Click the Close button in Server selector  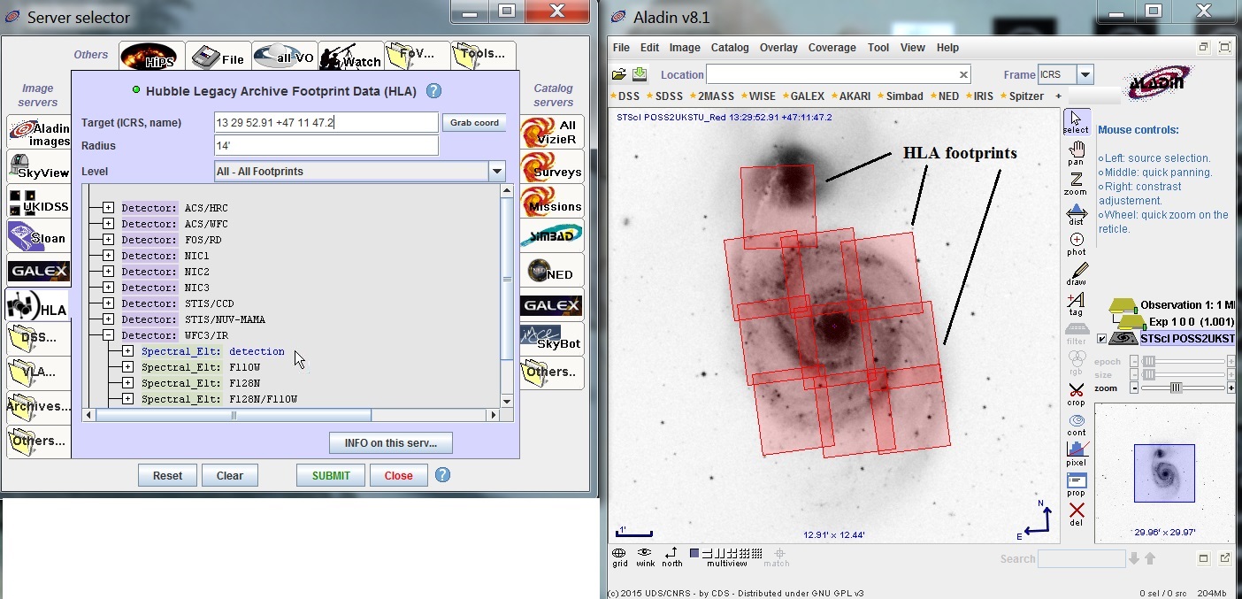click(398, 475)
